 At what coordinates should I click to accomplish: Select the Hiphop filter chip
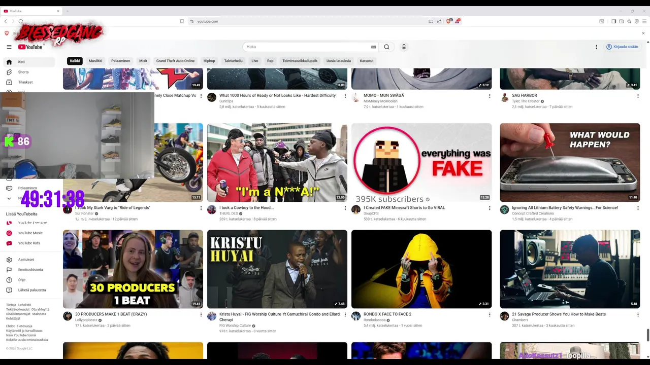point(209,61)
